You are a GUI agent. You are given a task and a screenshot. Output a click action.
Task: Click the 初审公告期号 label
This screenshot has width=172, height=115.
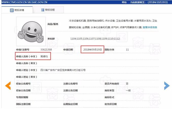23,84
